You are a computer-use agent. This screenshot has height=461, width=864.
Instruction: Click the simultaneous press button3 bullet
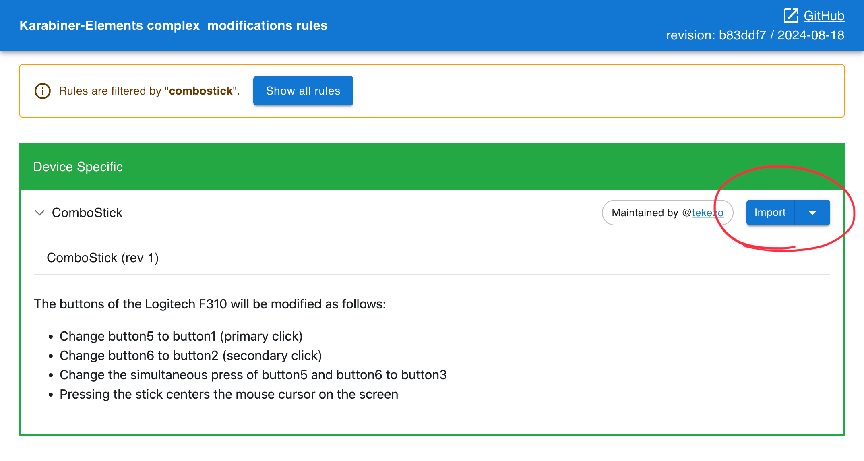pyautogui.click(x=253, y=375)
